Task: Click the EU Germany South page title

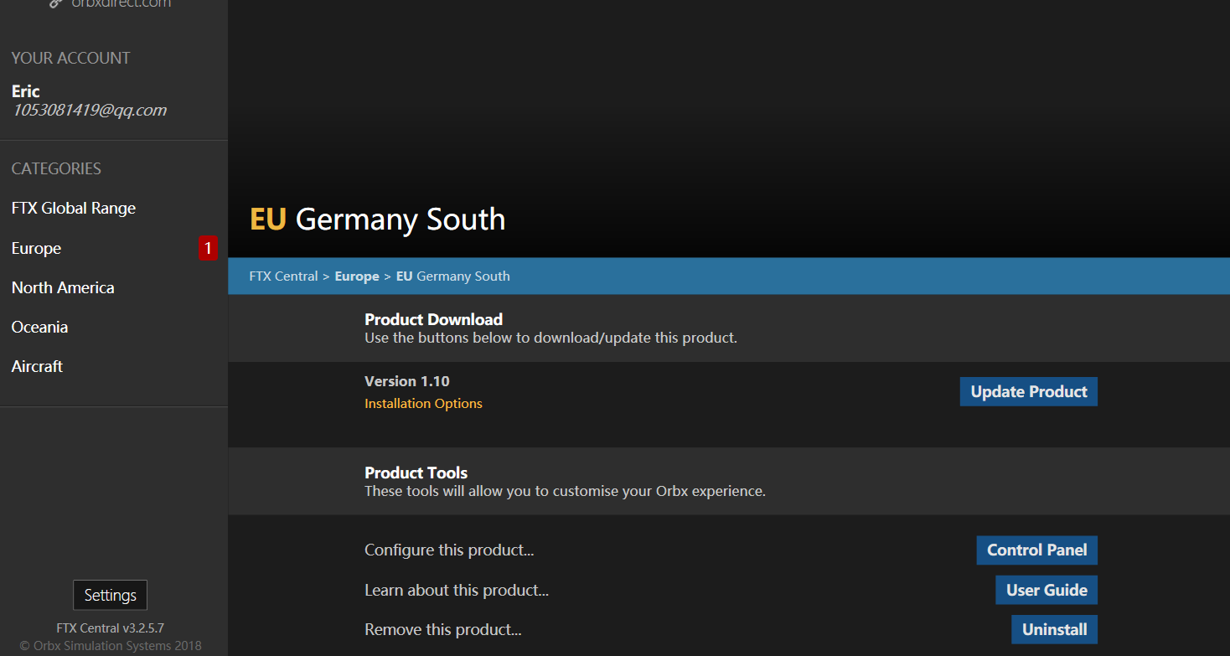Action: pyautogui.click(x=378, y=220)
